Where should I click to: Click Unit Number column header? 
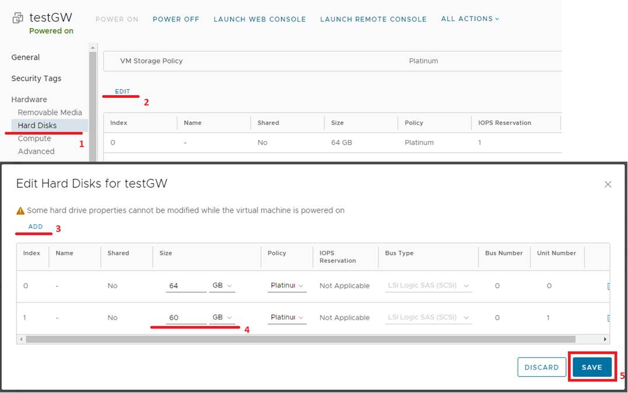click(556, 253)
